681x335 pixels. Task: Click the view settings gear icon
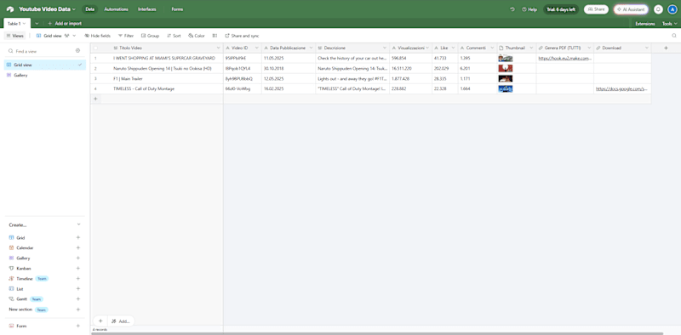click(x=77, y=51)
